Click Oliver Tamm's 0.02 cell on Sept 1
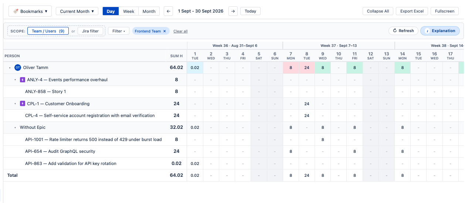 [x=195, y=68]
